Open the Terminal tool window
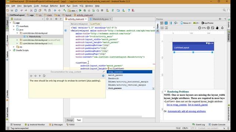 pos(15,125)
